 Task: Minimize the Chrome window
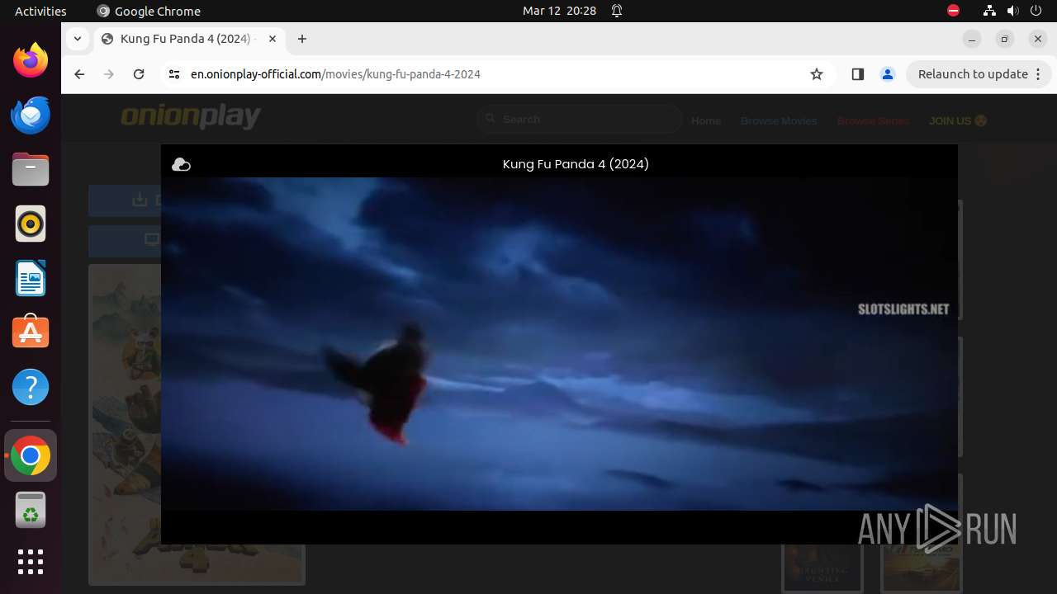pyautogui.click(x=972, y=39)
